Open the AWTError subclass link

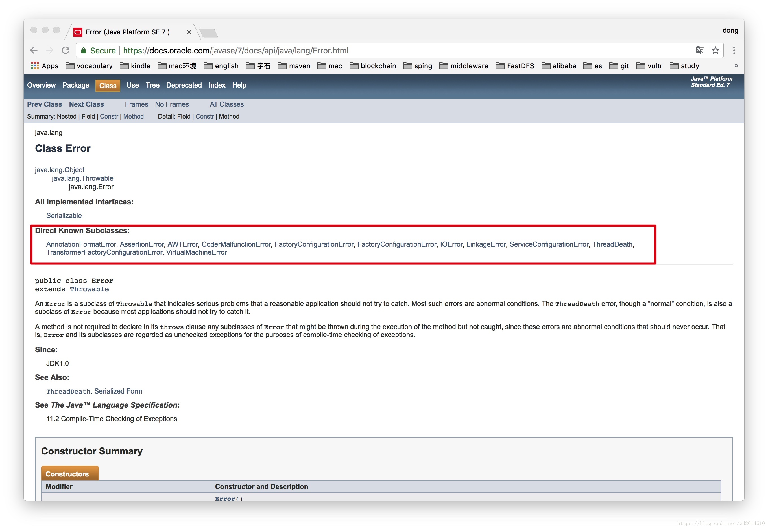(183, 244)
